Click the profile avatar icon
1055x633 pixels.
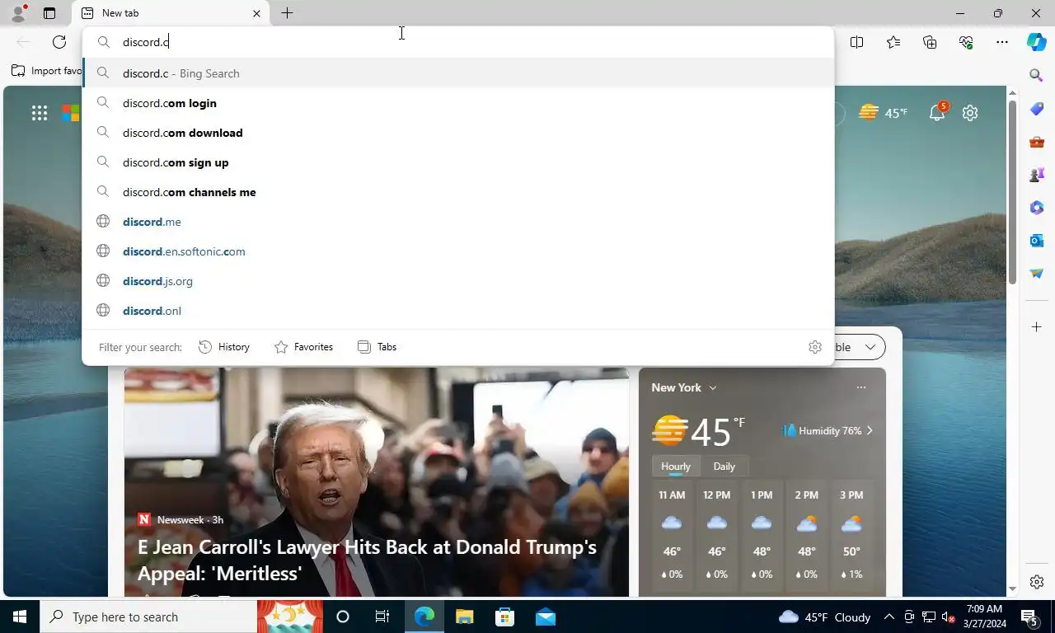tap(18, 13)
